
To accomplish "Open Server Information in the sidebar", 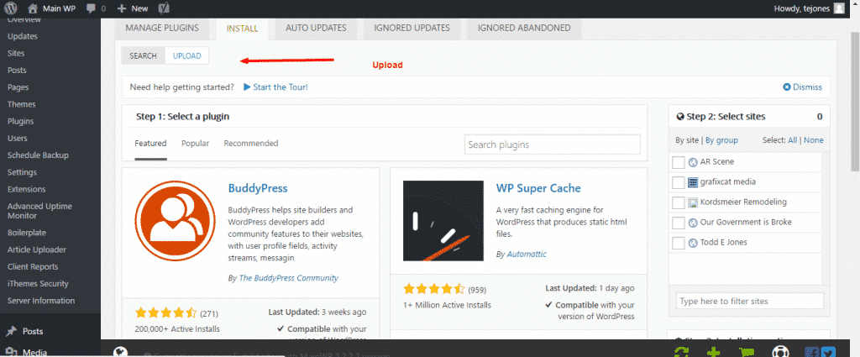I will point(41,301).
